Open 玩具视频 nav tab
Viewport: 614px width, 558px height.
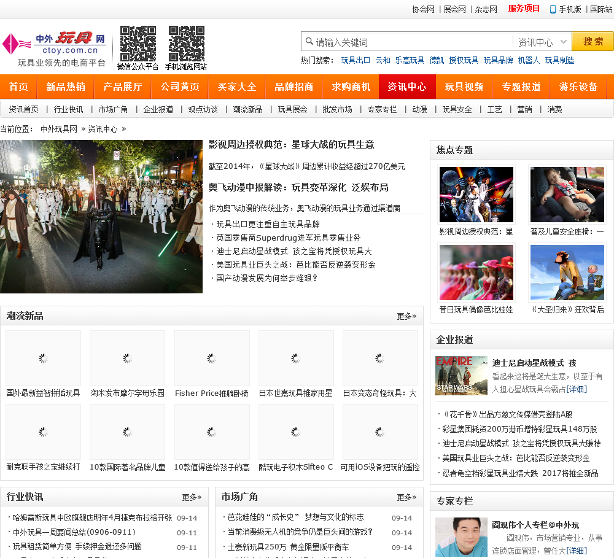pos(464,87)
